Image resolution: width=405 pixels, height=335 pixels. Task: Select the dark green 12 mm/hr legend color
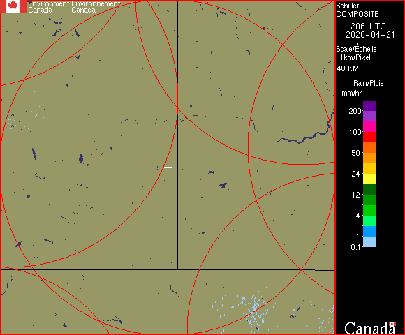[369, 189]
